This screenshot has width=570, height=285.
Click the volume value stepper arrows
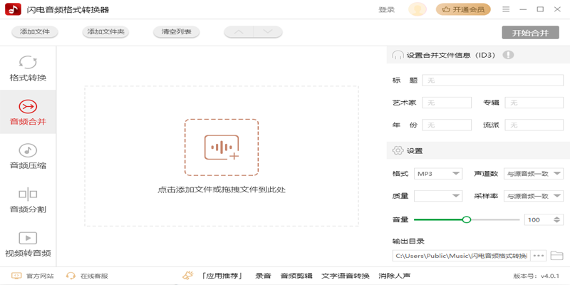(x=556, y=219)
